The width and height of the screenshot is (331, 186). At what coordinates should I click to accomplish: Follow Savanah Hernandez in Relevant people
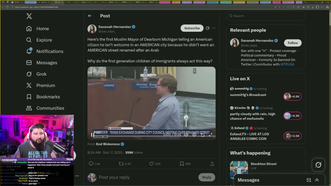[293, 43]
